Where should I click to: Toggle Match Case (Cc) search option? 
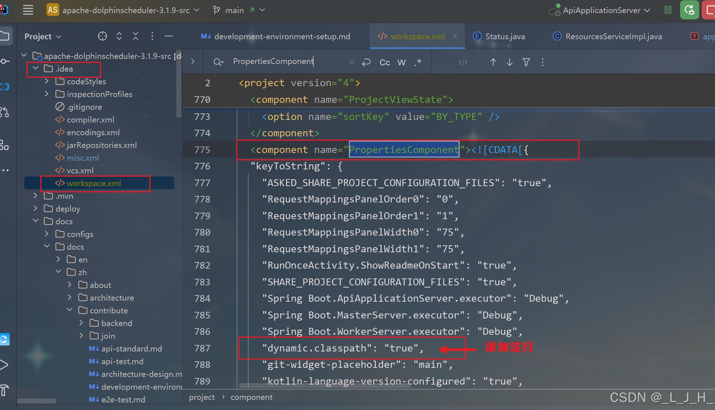385,62
